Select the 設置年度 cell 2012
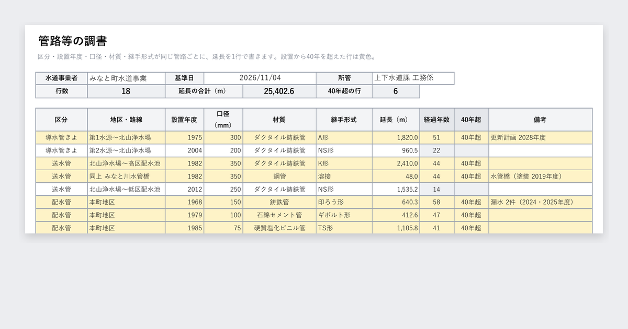Image resolution: width=628 pixels, height=329 pixels. coord(185,189)
